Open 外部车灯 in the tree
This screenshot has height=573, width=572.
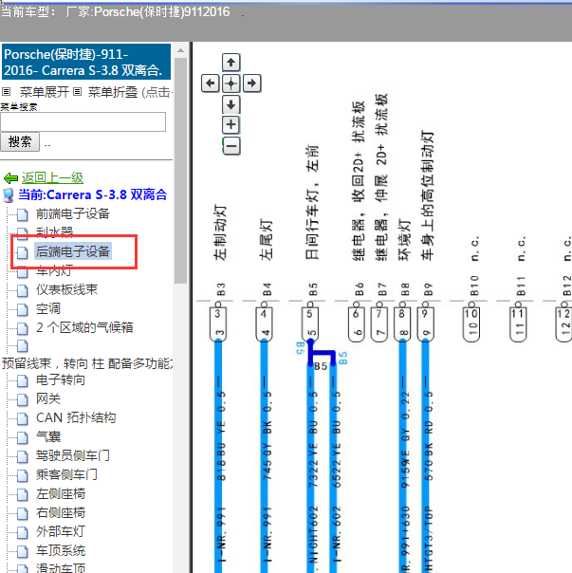[61, 531]
